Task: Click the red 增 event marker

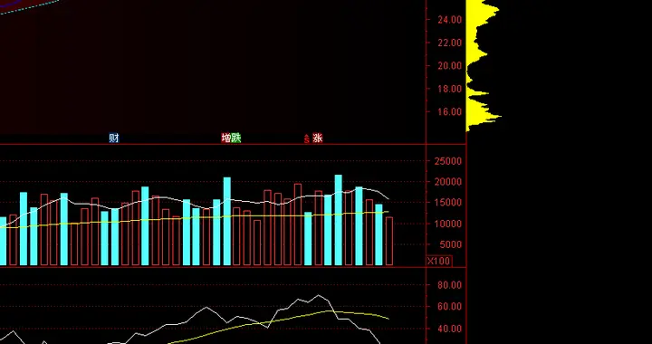Action: pos(226,138)
